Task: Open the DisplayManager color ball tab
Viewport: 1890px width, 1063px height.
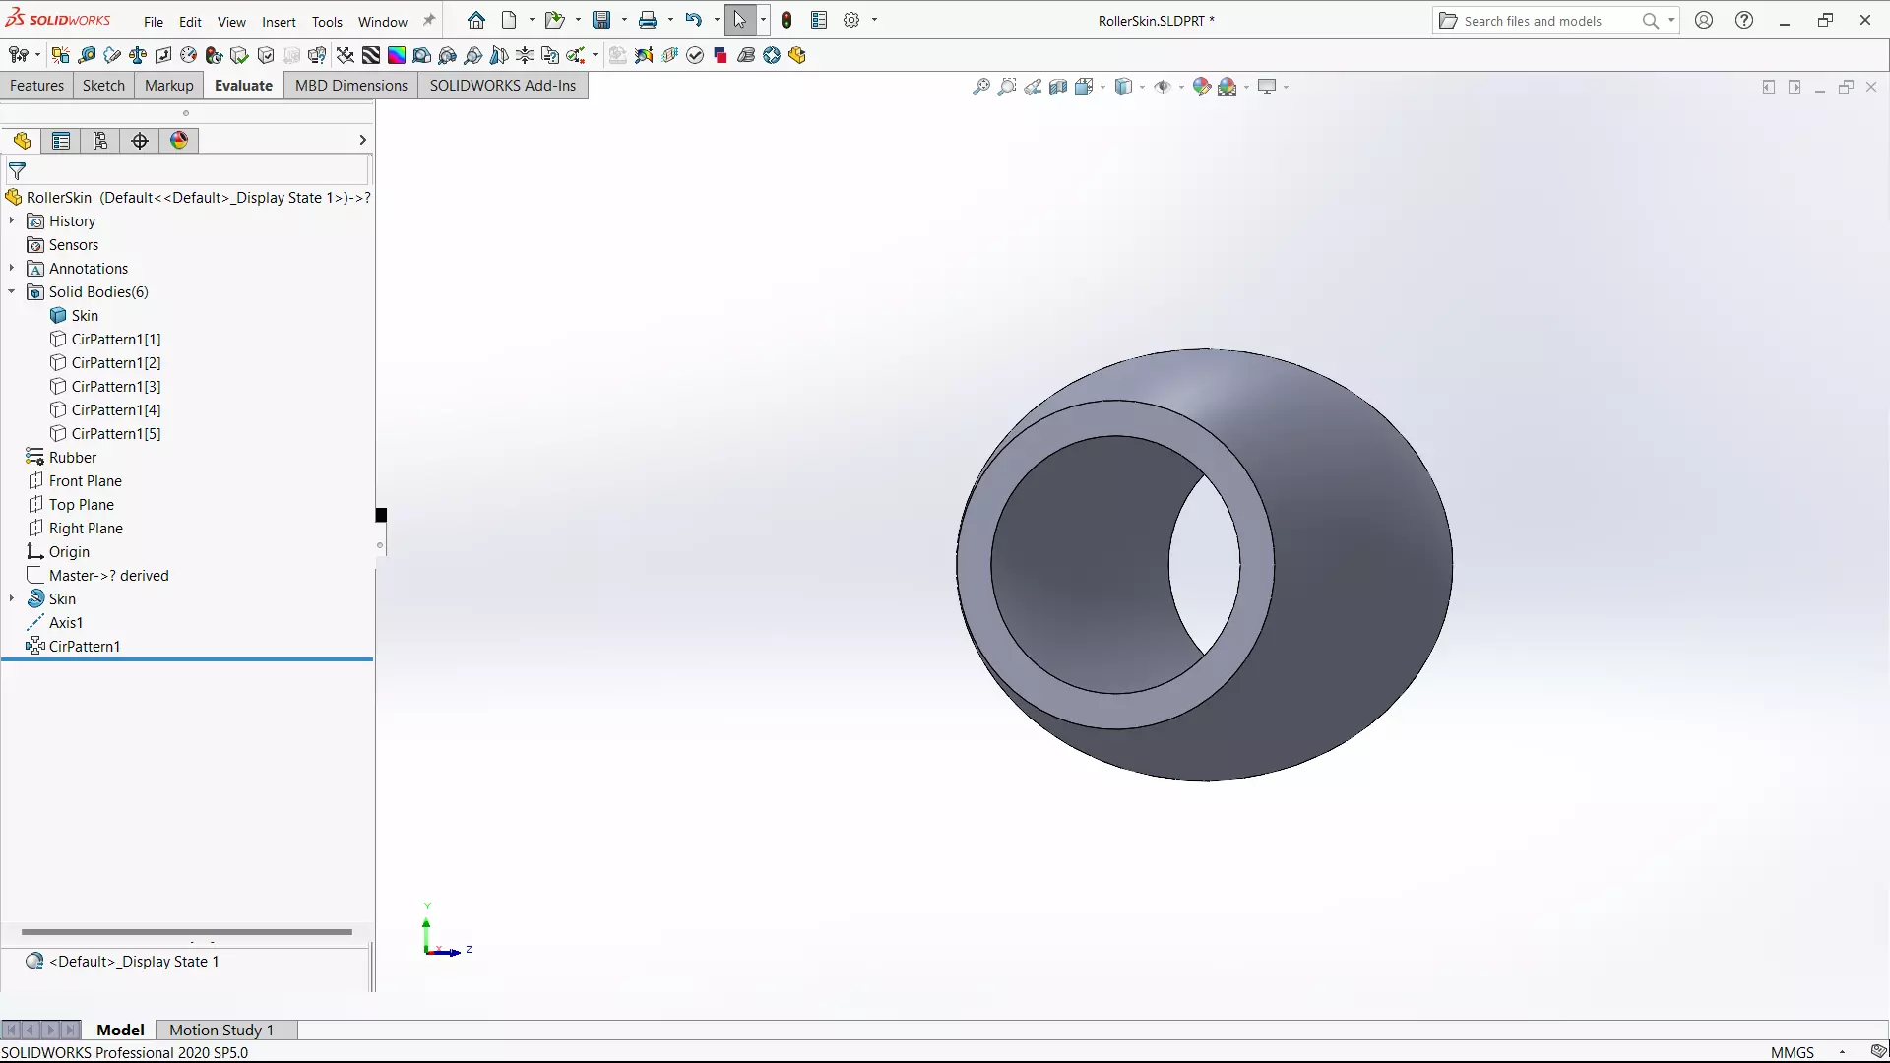Action: 179,141
